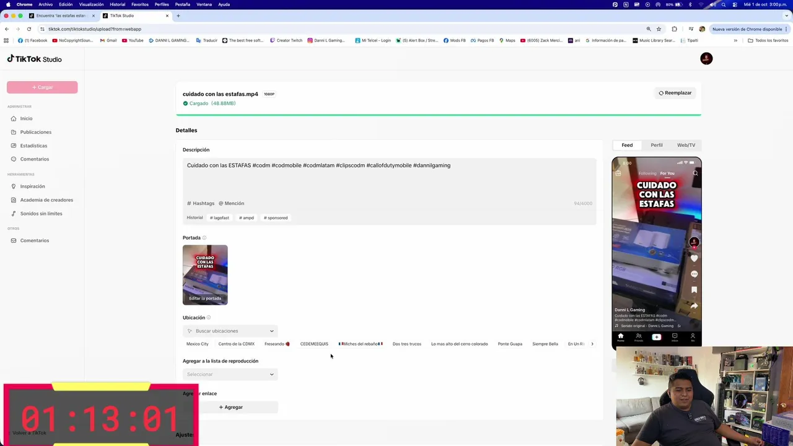Open the Maps bookmark
The width and height of the screenshot is (793, 446).
pos(507,40)
